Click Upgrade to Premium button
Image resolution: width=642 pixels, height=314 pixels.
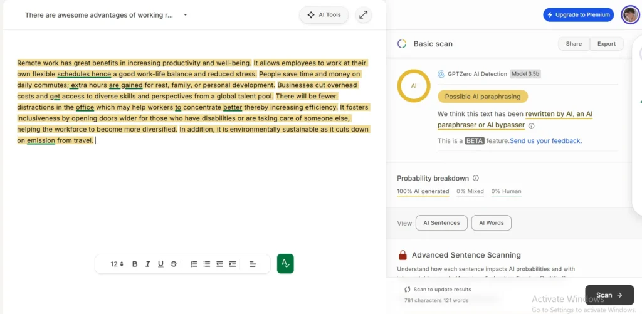(x=579, y=15)
